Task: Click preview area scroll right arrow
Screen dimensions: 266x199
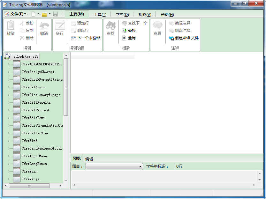Action: click(254, 185)
